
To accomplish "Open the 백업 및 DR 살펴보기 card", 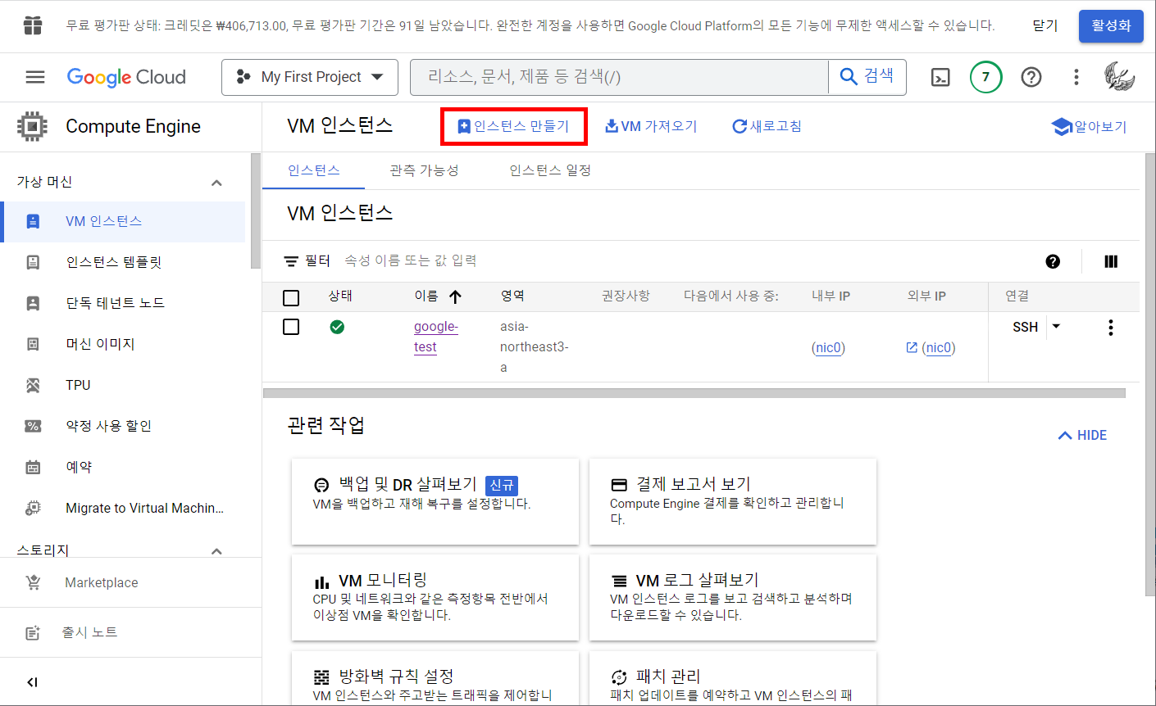I will [435, 501].
